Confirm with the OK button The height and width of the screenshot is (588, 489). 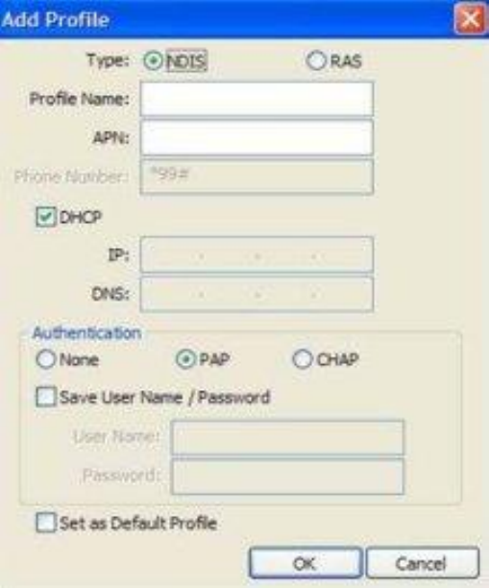(306, 563)
